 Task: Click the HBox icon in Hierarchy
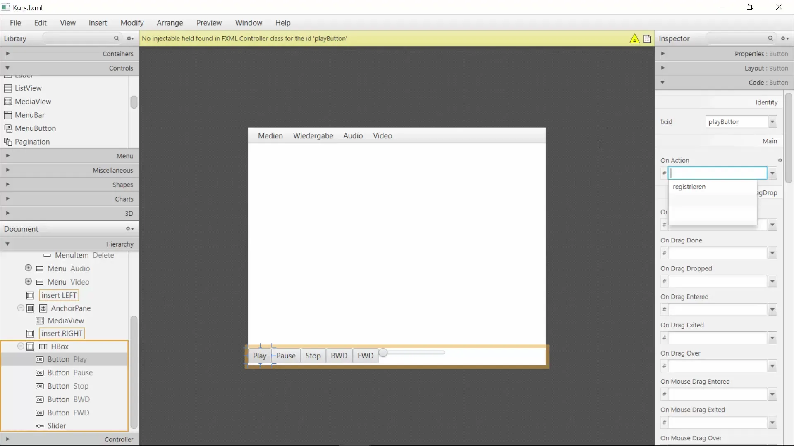[43, 346]
